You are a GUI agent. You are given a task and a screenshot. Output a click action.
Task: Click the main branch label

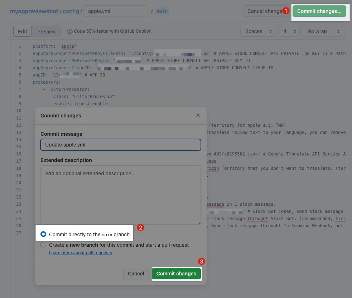(162, 11)
